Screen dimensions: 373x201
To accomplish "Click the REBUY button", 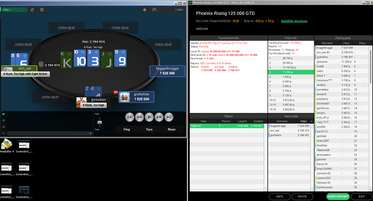I will (14, 10).
